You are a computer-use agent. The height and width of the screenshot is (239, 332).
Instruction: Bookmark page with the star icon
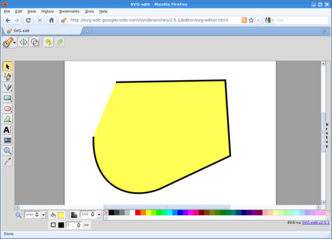pos(251,20)
